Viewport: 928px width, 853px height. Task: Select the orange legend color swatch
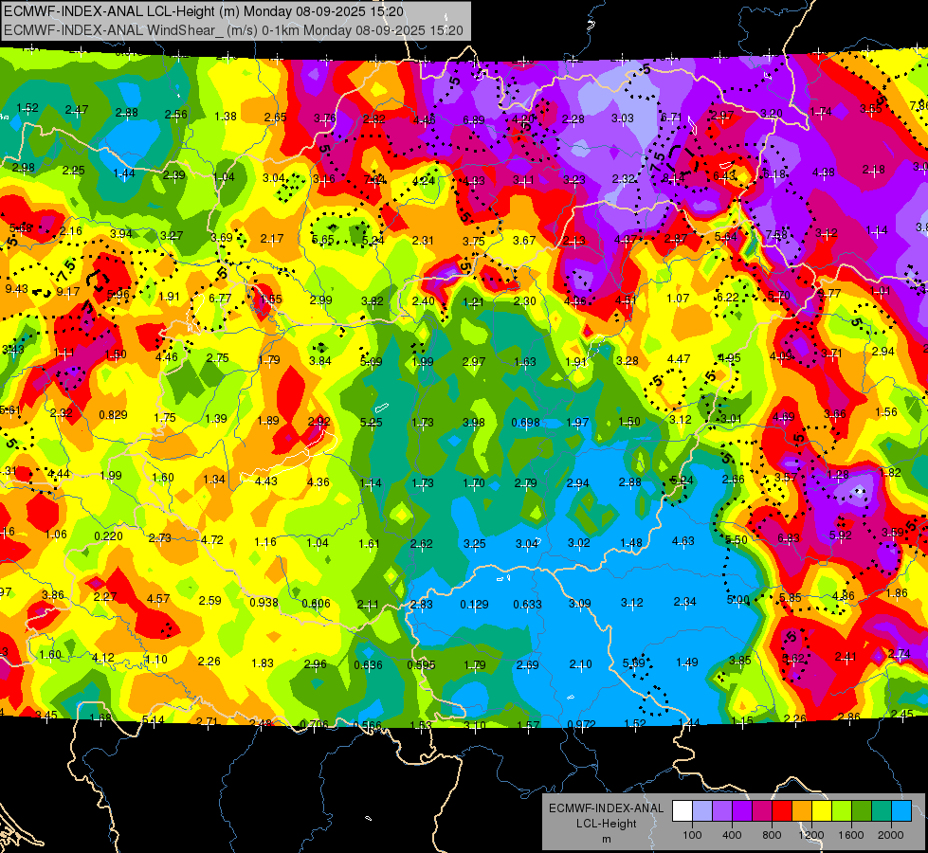point(802,810)
